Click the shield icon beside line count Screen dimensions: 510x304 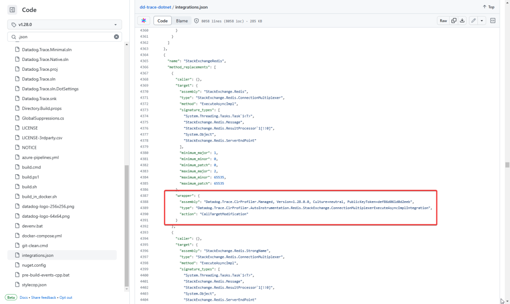click(196, 21)
